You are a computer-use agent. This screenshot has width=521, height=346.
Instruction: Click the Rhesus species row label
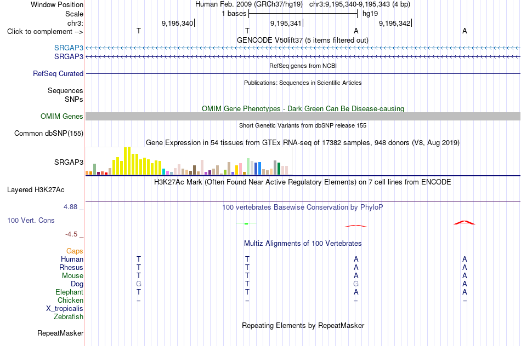[71, 267]
